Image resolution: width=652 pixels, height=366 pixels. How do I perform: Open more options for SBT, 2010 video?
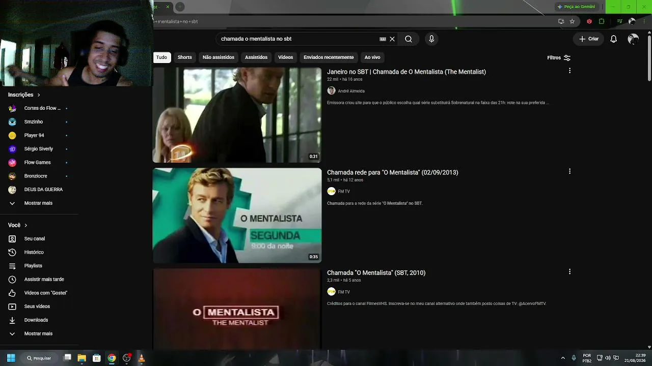[x=569, y=271]
